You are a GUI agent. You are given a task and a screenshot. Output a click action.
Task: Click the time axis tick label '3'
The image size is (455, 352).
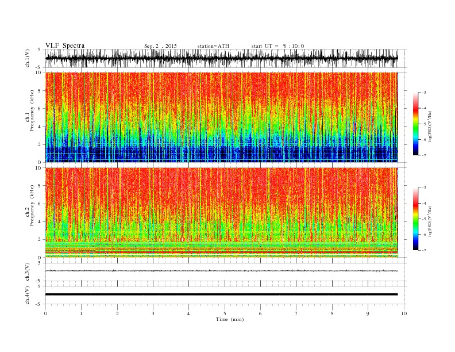click(x=153, y=313)
